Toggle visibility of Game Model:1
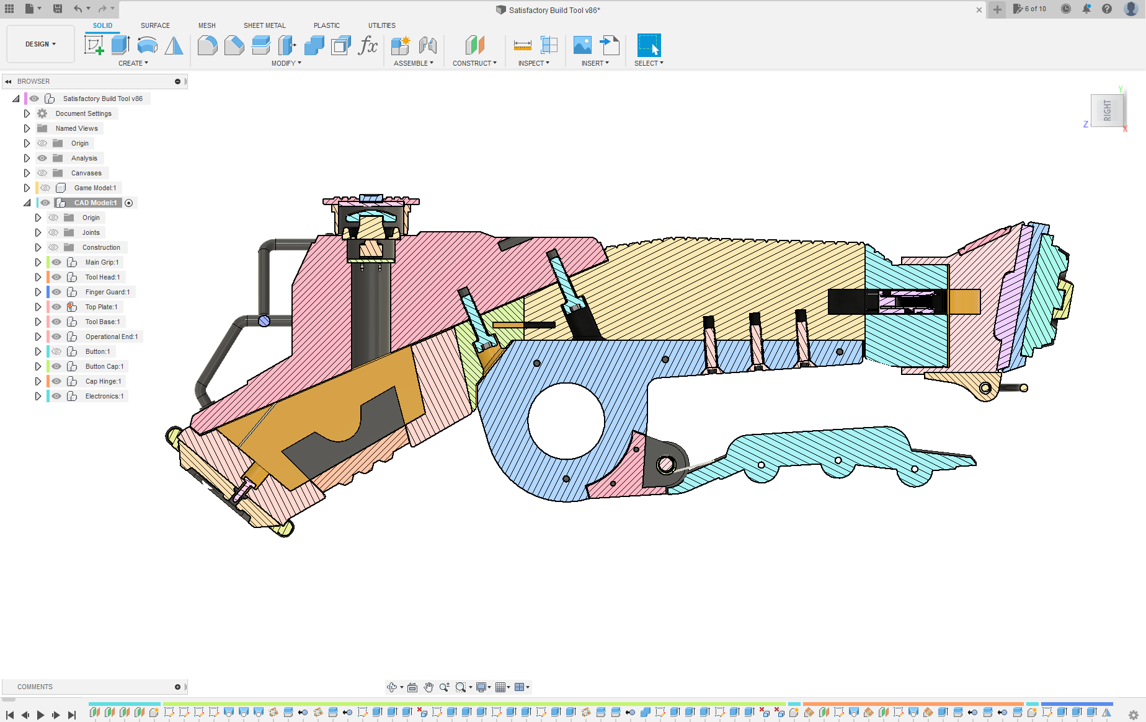Image resolution: width=1146 pixels, height=722 pixels. (45, 188)
